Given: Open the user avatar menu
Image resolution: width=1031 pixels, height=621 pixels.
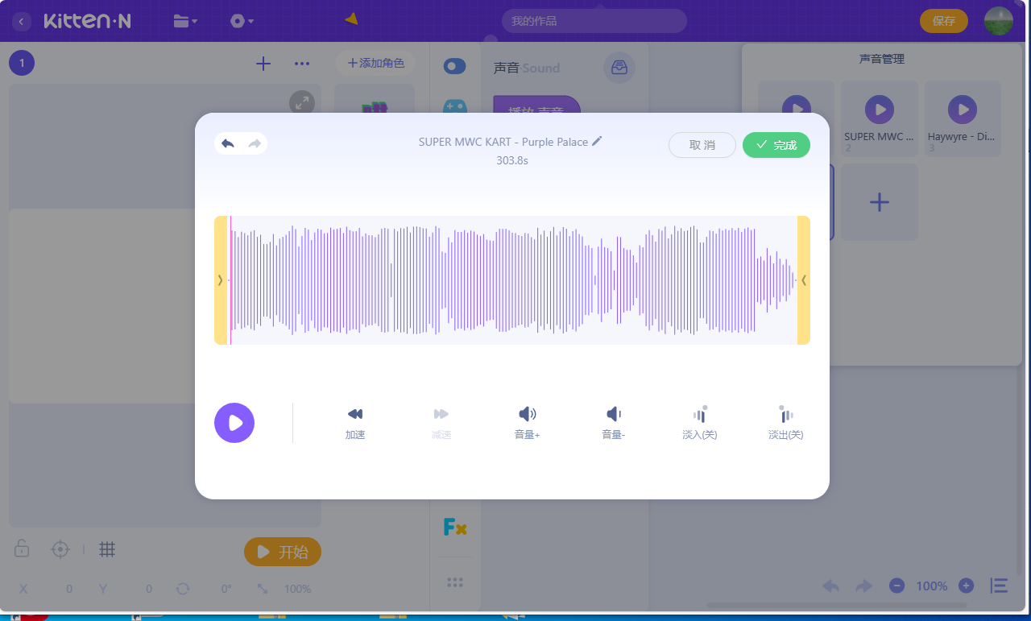Looking at the screenshot, I should [999, 21].
